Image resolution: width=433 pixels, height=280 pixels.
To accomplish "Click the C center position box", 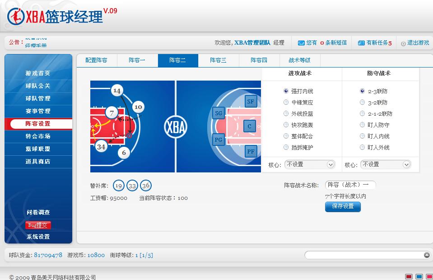I will 250,126.
